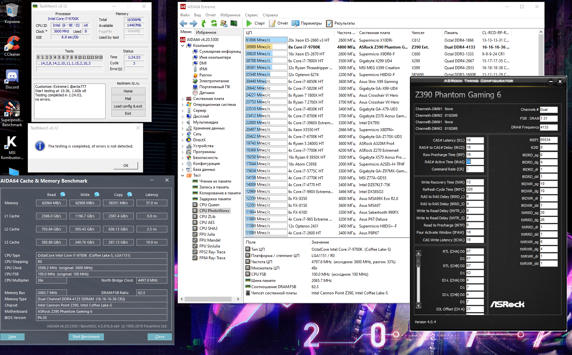Click OK in the TestMem5 completion dialog
This screenshot has width=572, height=355.
click(x=126, y=166)
